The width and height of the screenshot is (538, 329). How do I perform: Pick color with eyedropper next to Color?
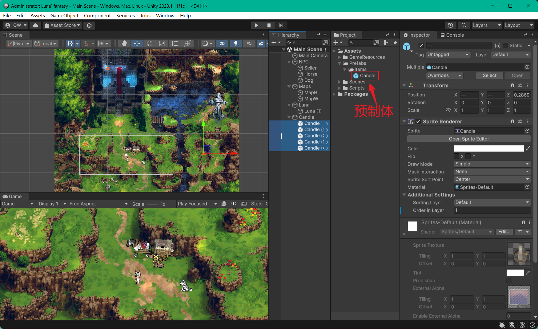coord(528,148)
